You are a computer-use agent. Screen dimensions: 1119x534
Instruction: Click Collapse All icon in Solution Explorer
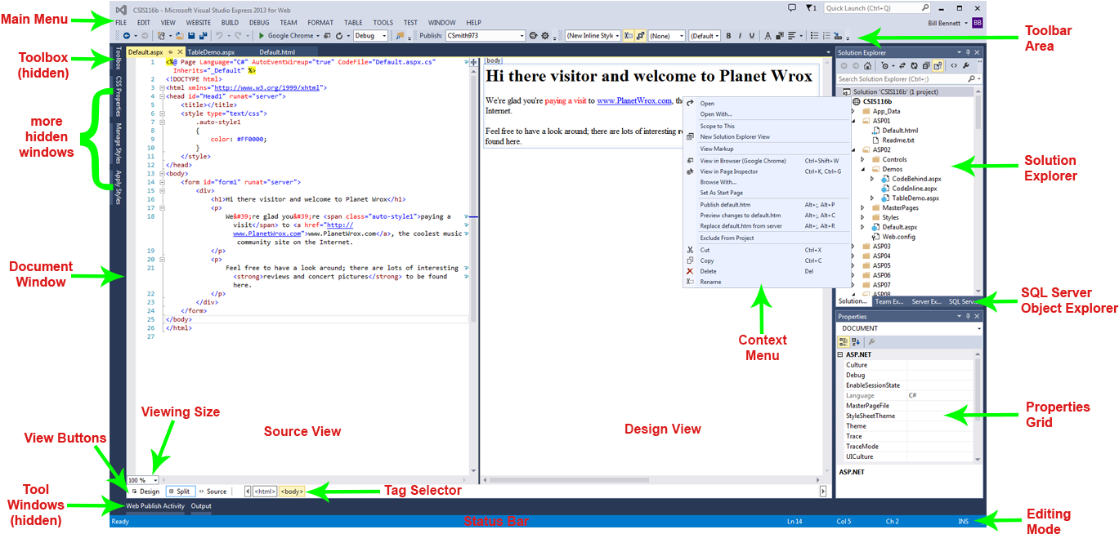point(926,65)
